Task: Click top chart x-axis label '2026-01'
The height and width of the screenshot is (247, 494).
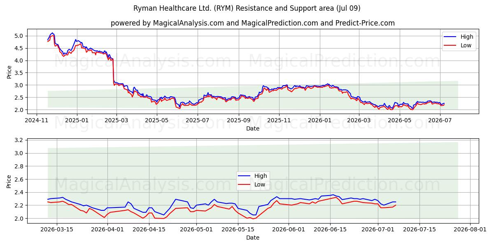Action: point(320,121)
